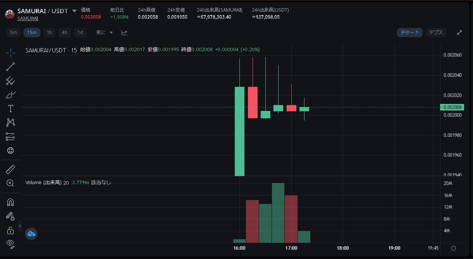The height and width of the screenshot is (259, 473).
Task: Select the crosshair cursor tool
Action: coord(11,52)
